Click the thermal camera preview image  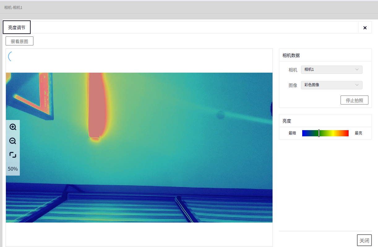pos(139,147)
